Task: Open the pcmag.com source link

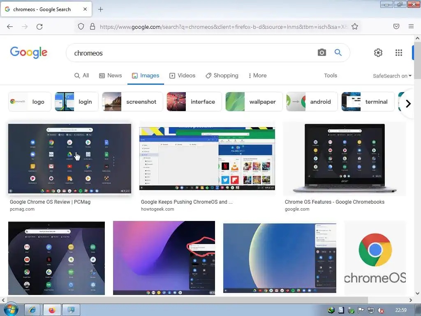Action: pos(22,209)
